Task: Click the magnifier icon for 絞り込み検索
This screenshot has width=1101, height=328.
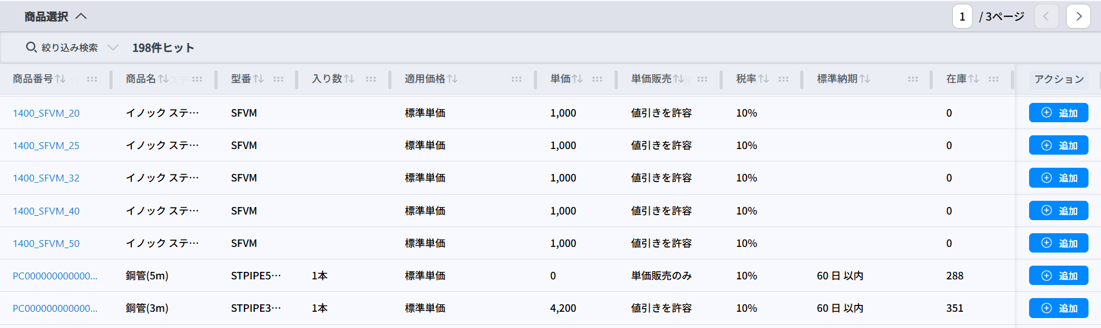Action: (31, 47)
